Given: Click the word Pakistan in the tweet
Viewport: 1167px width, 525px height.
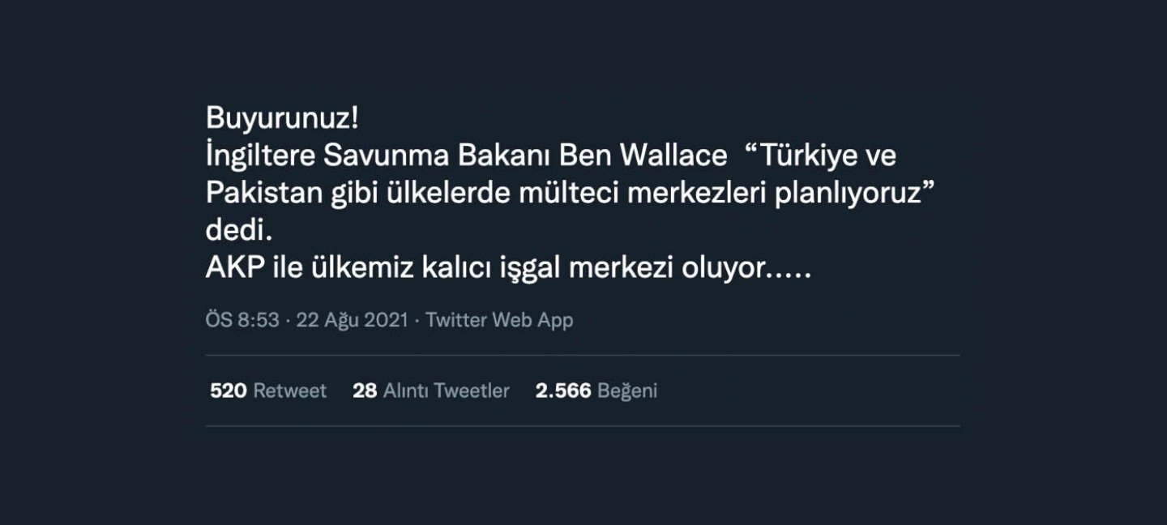Looking at the screenshot, I should [x=257, y=194].
